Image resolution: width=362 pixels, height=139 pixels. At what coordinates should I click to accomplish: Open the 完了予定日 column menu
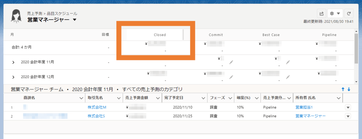click(203, 98)
